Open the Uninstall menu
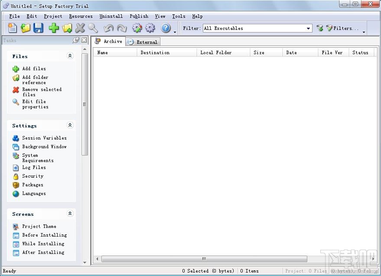The height and width of the screenshot is (276, 381). tap(111, 16)
